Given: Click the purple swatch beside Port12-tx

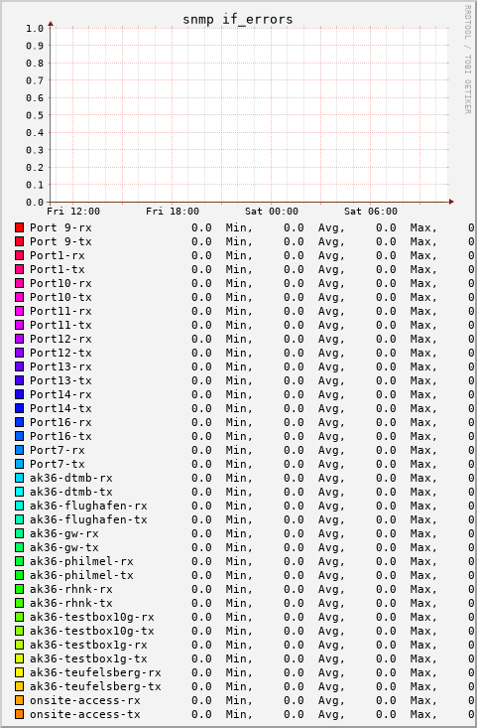Looking at the screenshot, I should click(19, 353).
